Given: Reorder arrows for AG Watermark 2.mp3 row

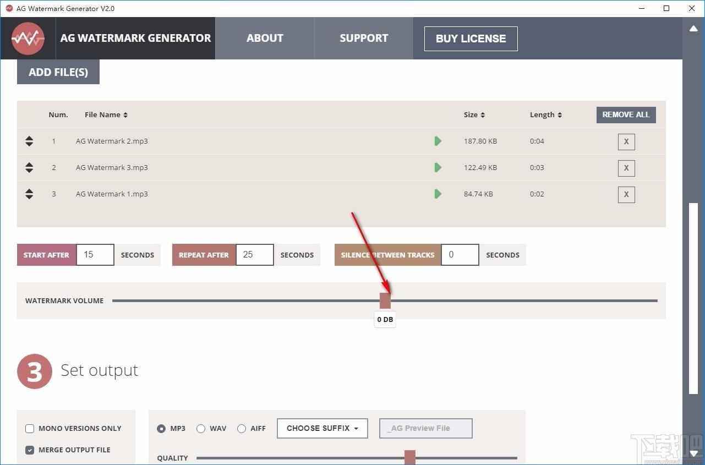Looking at the screenshot, I should [x=29, y=141].
